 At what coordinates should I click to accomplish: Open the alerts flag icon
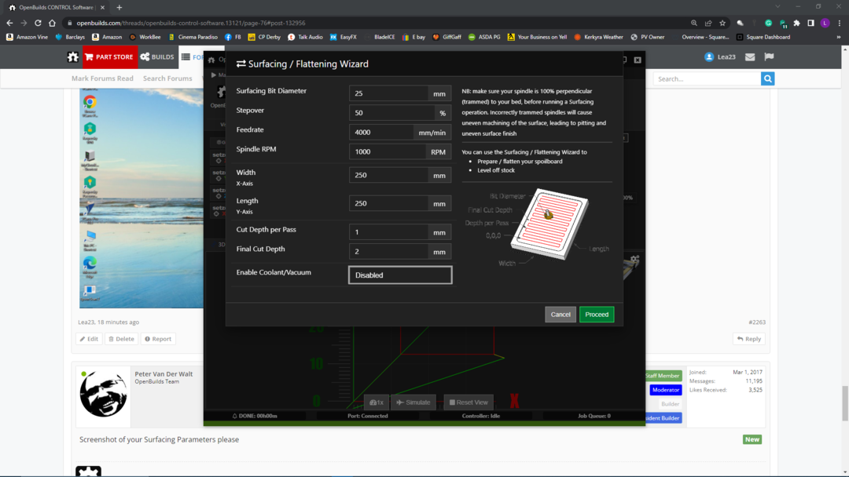[769, 57]
